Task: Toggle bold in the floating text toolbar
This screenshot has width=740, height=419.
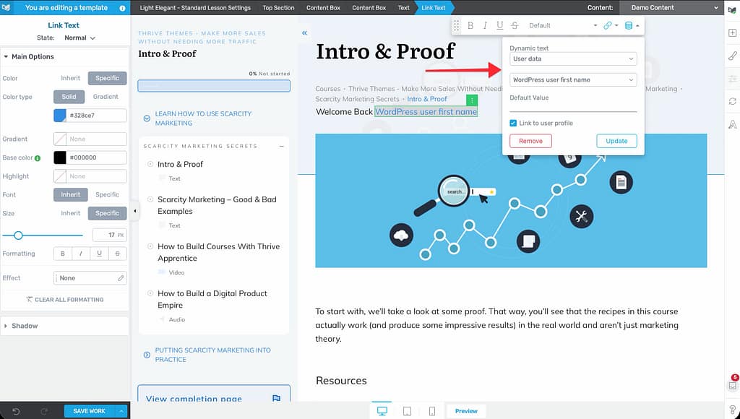Action: point(470,26)
